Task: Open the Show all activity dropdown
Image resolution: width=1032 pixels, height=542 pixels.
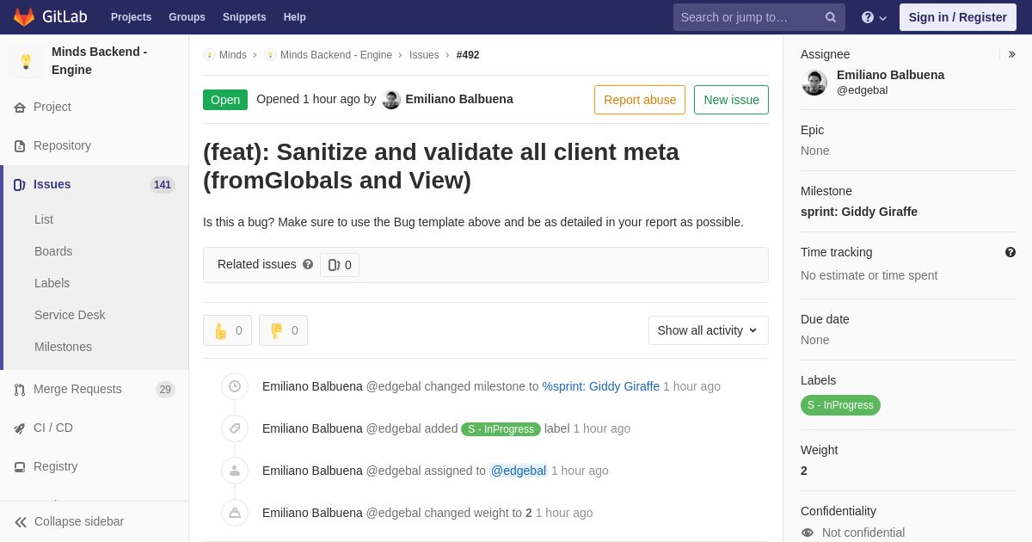Action: [709, 330]
